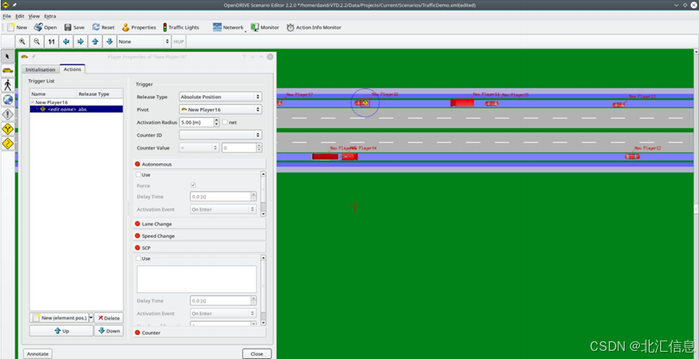699x359 pixels.
Task: Open the Pivot dropdown
Action: coord(221,109)
